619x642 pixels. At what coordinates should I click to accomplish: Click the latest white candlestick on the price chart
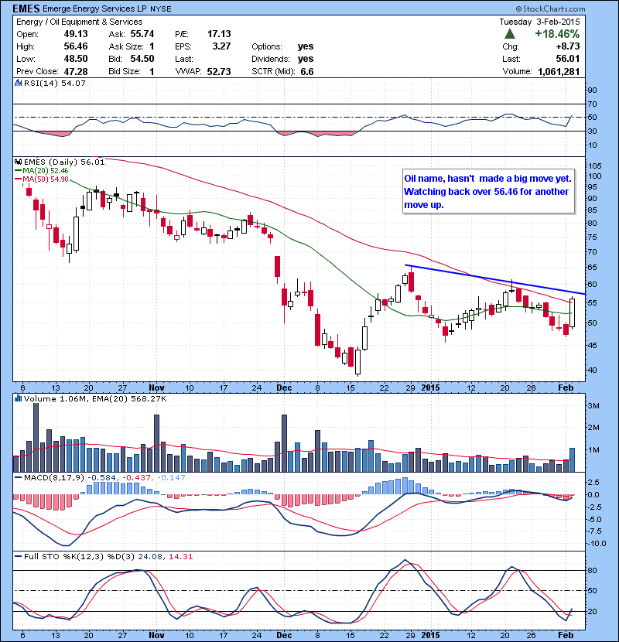point(573,312)
